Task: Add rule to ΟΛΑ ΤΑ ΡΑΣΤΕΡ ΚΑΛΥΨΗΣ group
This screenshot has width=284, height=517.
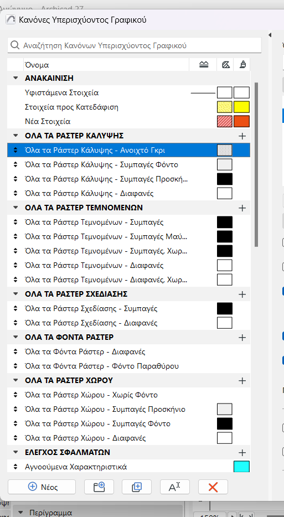Action: (x=242, y=136)
